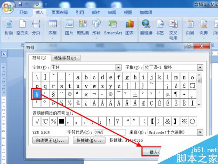Switch to the 开始 ribbon tab
Image resolution: width=218 pixels, height=164 pixels.
[24, 12]
